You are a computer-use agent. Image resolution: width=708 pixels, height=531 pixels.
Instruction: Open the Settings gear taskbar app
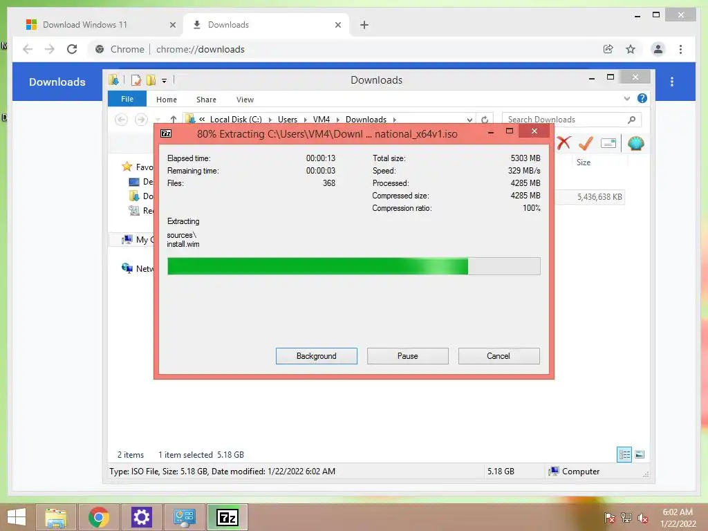tap(141, 517)
